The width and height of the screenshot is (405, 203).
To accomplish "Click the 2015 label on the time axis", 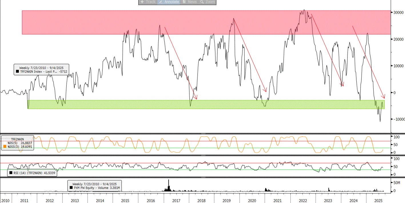I will [125, 201].
